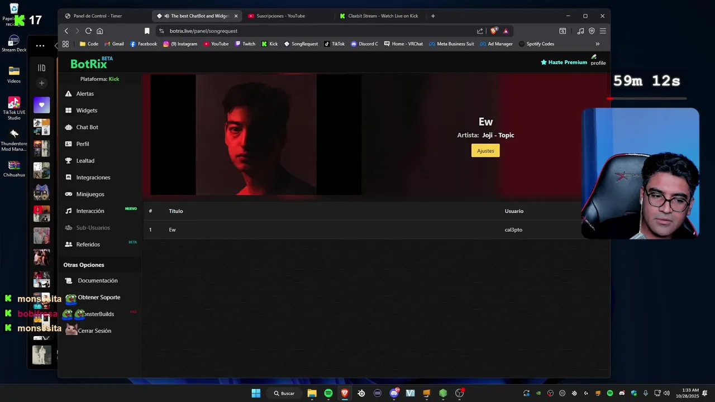Viewport: 715px width, 402px height.
Task: Click the timer progress bar
Action: click(647, 99)
